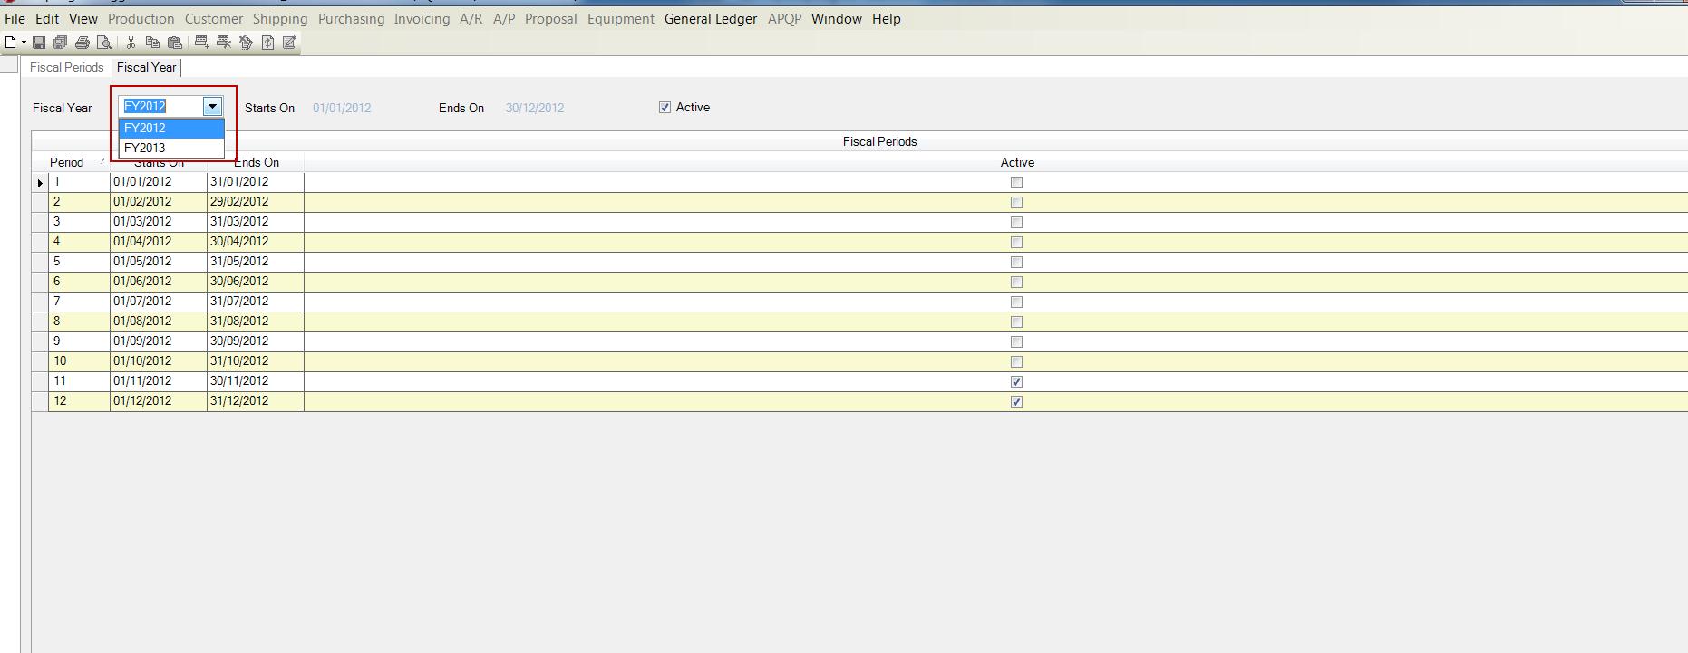The height and width of the screenshot is (653, 1688).
Task: Select cell 01/02/2012 in Starts On
Action: (x=159, y=202)
